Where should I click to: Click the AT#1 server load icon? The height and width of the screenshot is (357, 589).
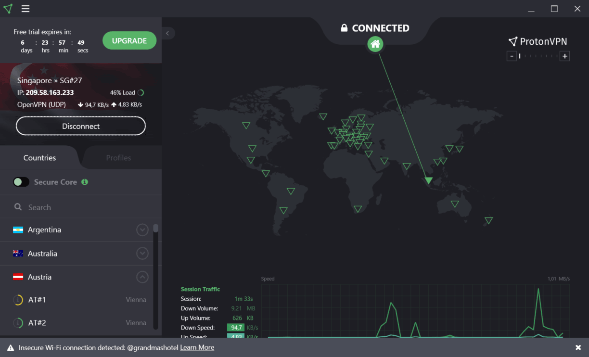[18, 300]
